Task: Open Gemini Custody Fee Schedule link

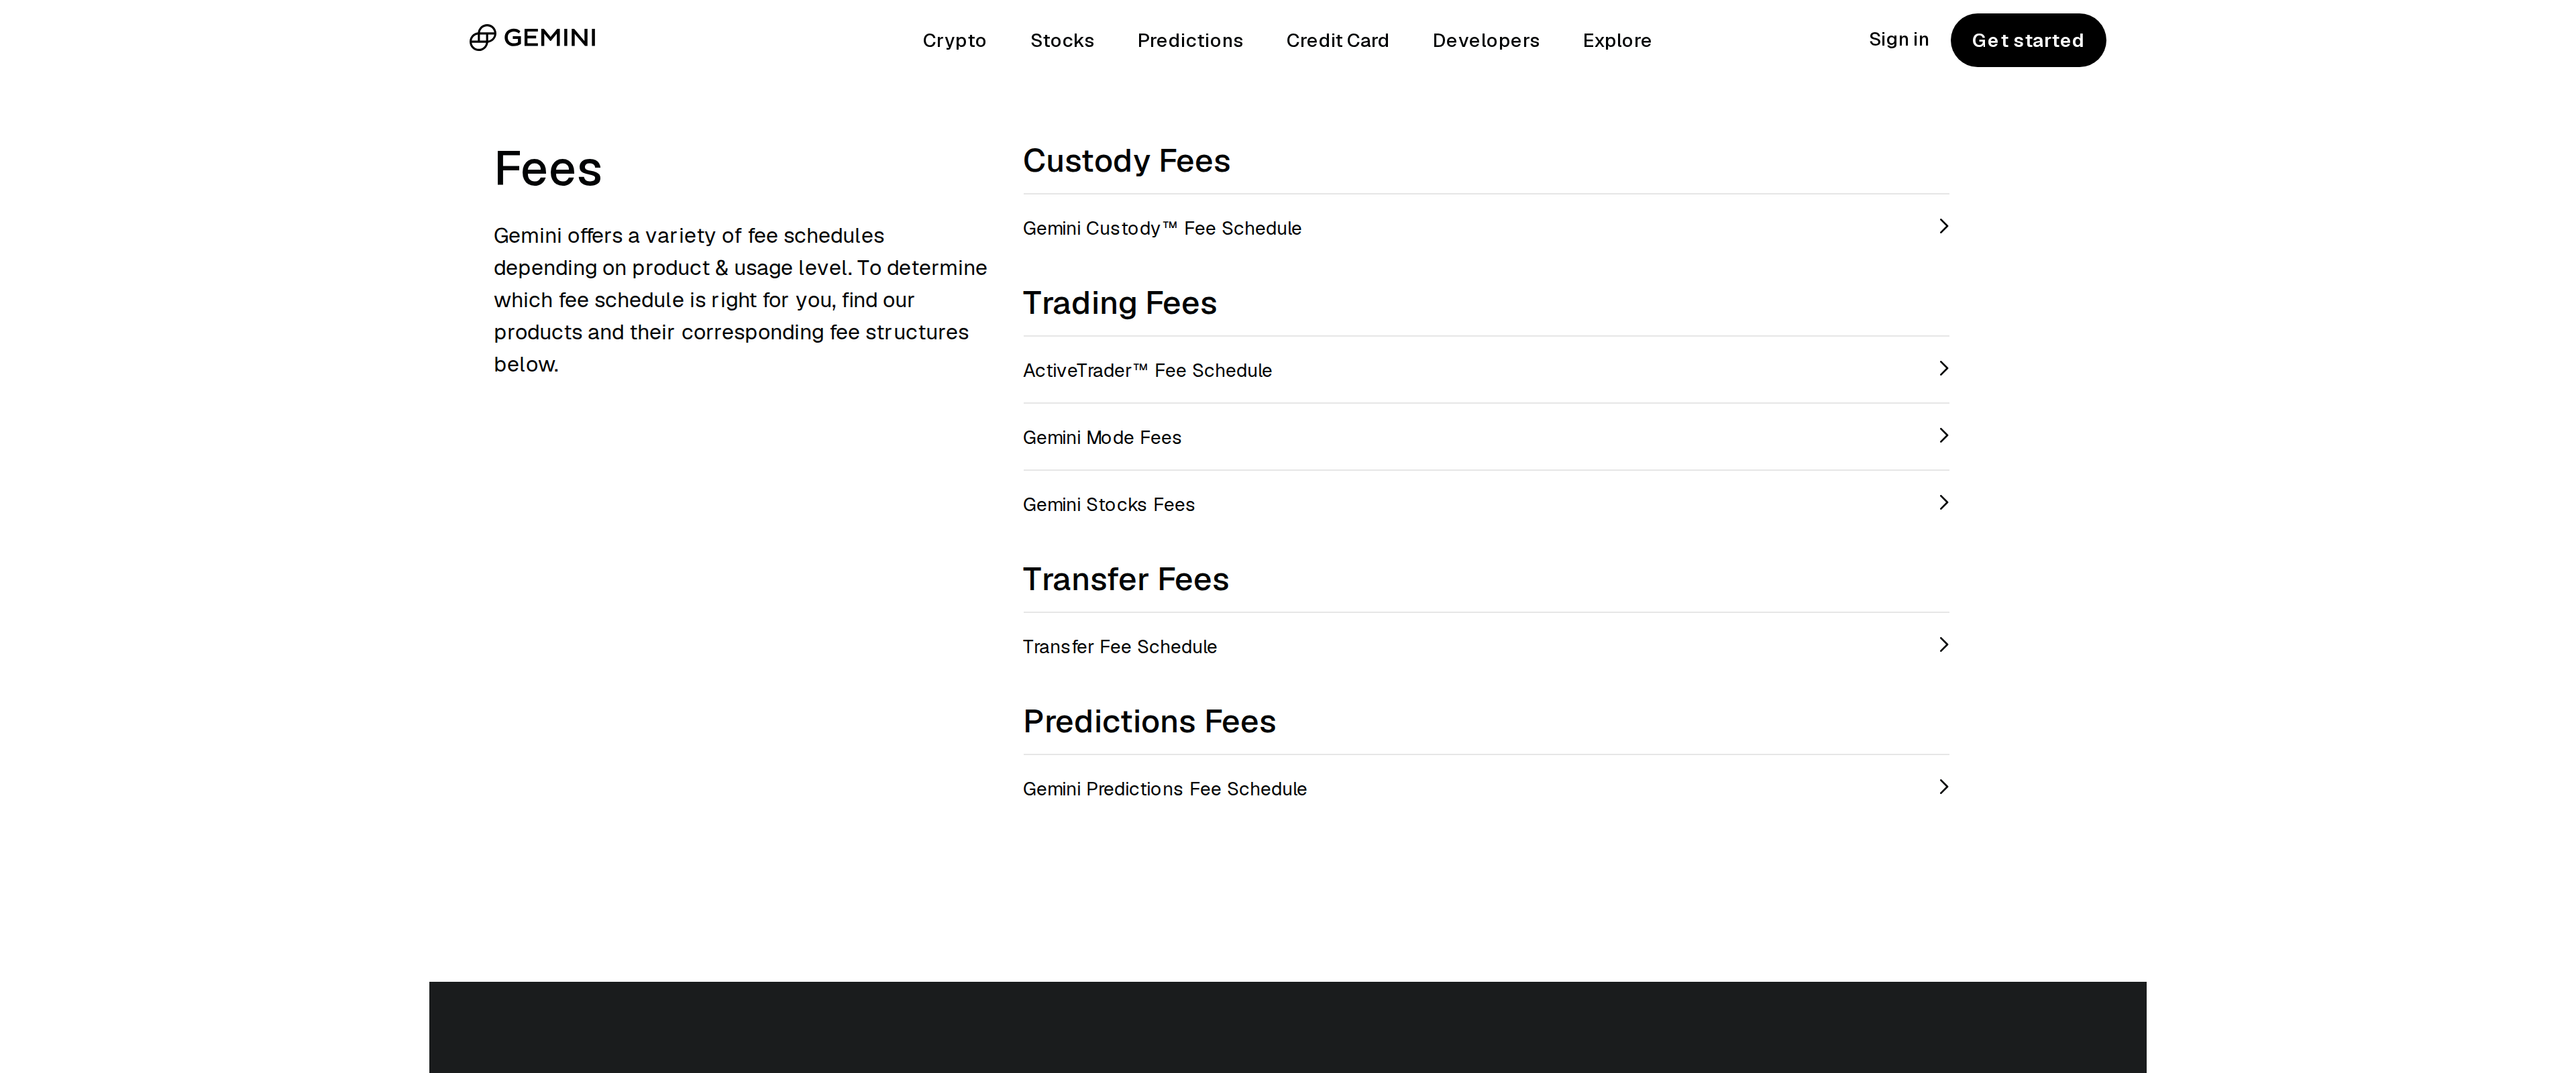Action: point(1486,228)
